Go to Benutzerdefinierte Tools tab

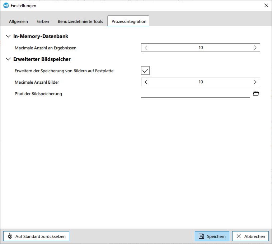[x=80, y=21]
